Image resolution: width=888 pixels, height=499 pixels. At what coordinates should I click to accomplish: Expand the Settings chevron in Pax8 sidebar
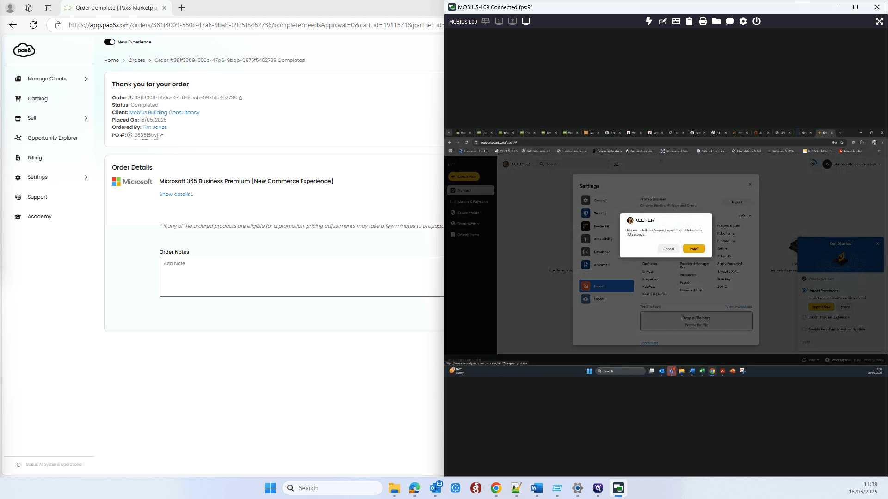pyautogui.click(x=86, y=177)
